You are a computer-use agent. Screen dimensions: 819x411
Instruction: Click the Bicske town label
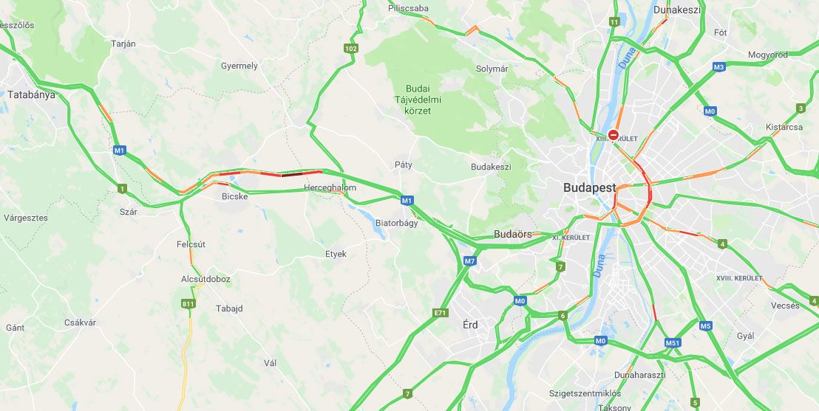(x=234, y=196)
